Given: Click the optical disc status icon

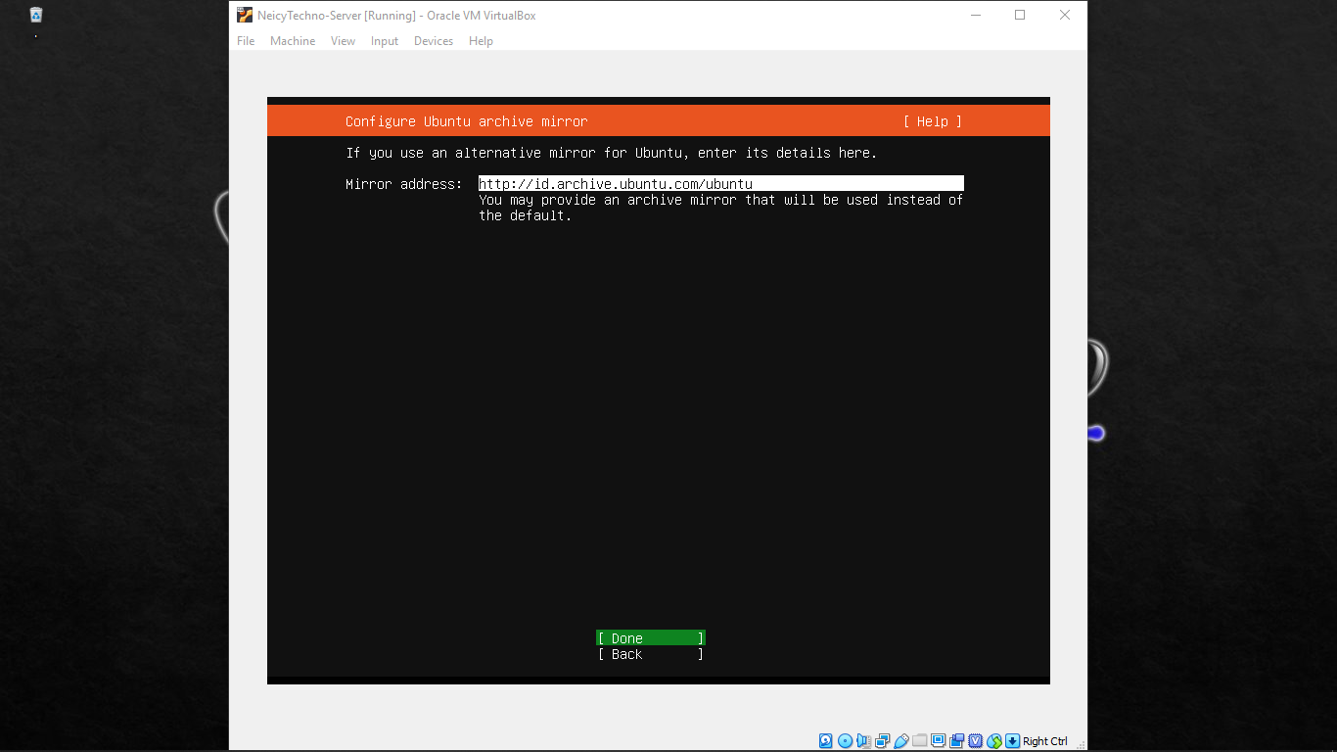Looking at the screenshot, I should coord(845,741).
